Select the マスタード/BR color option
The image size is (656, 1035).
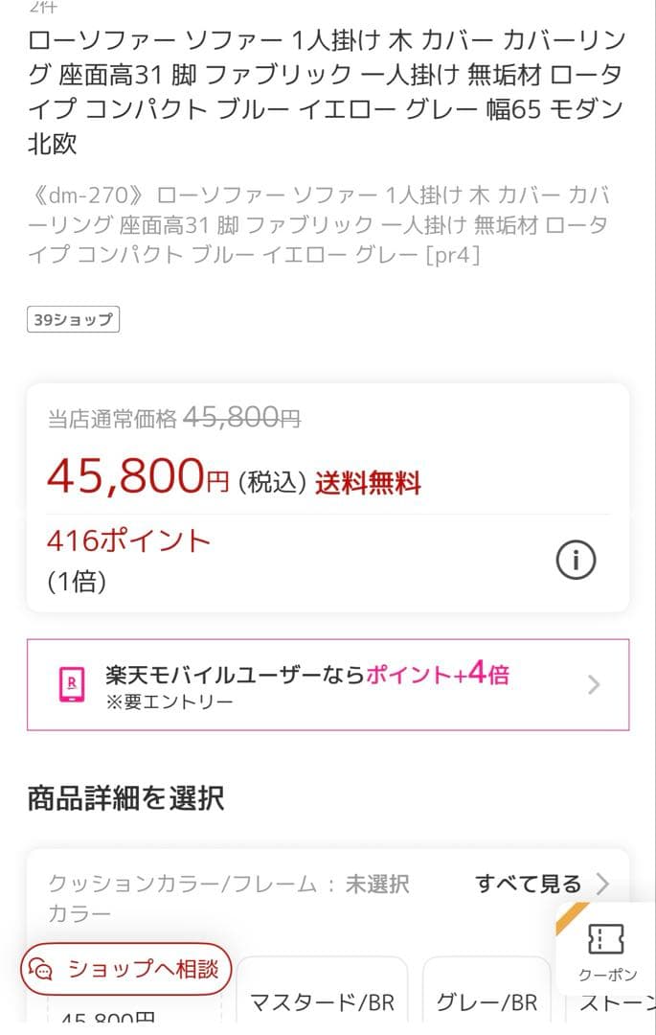325,999
